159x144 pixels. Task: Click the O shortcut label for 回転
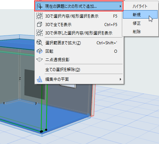click(115, 51)
